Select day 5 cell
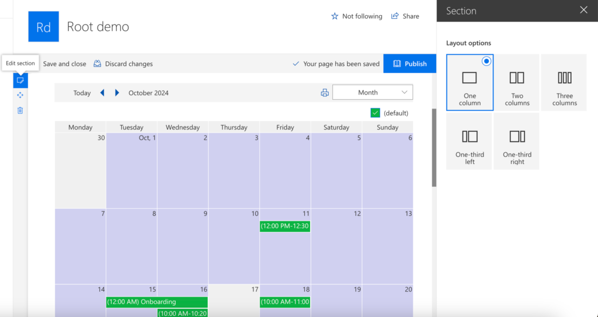This screenshot has width=598, height=317. click(336, 170)
